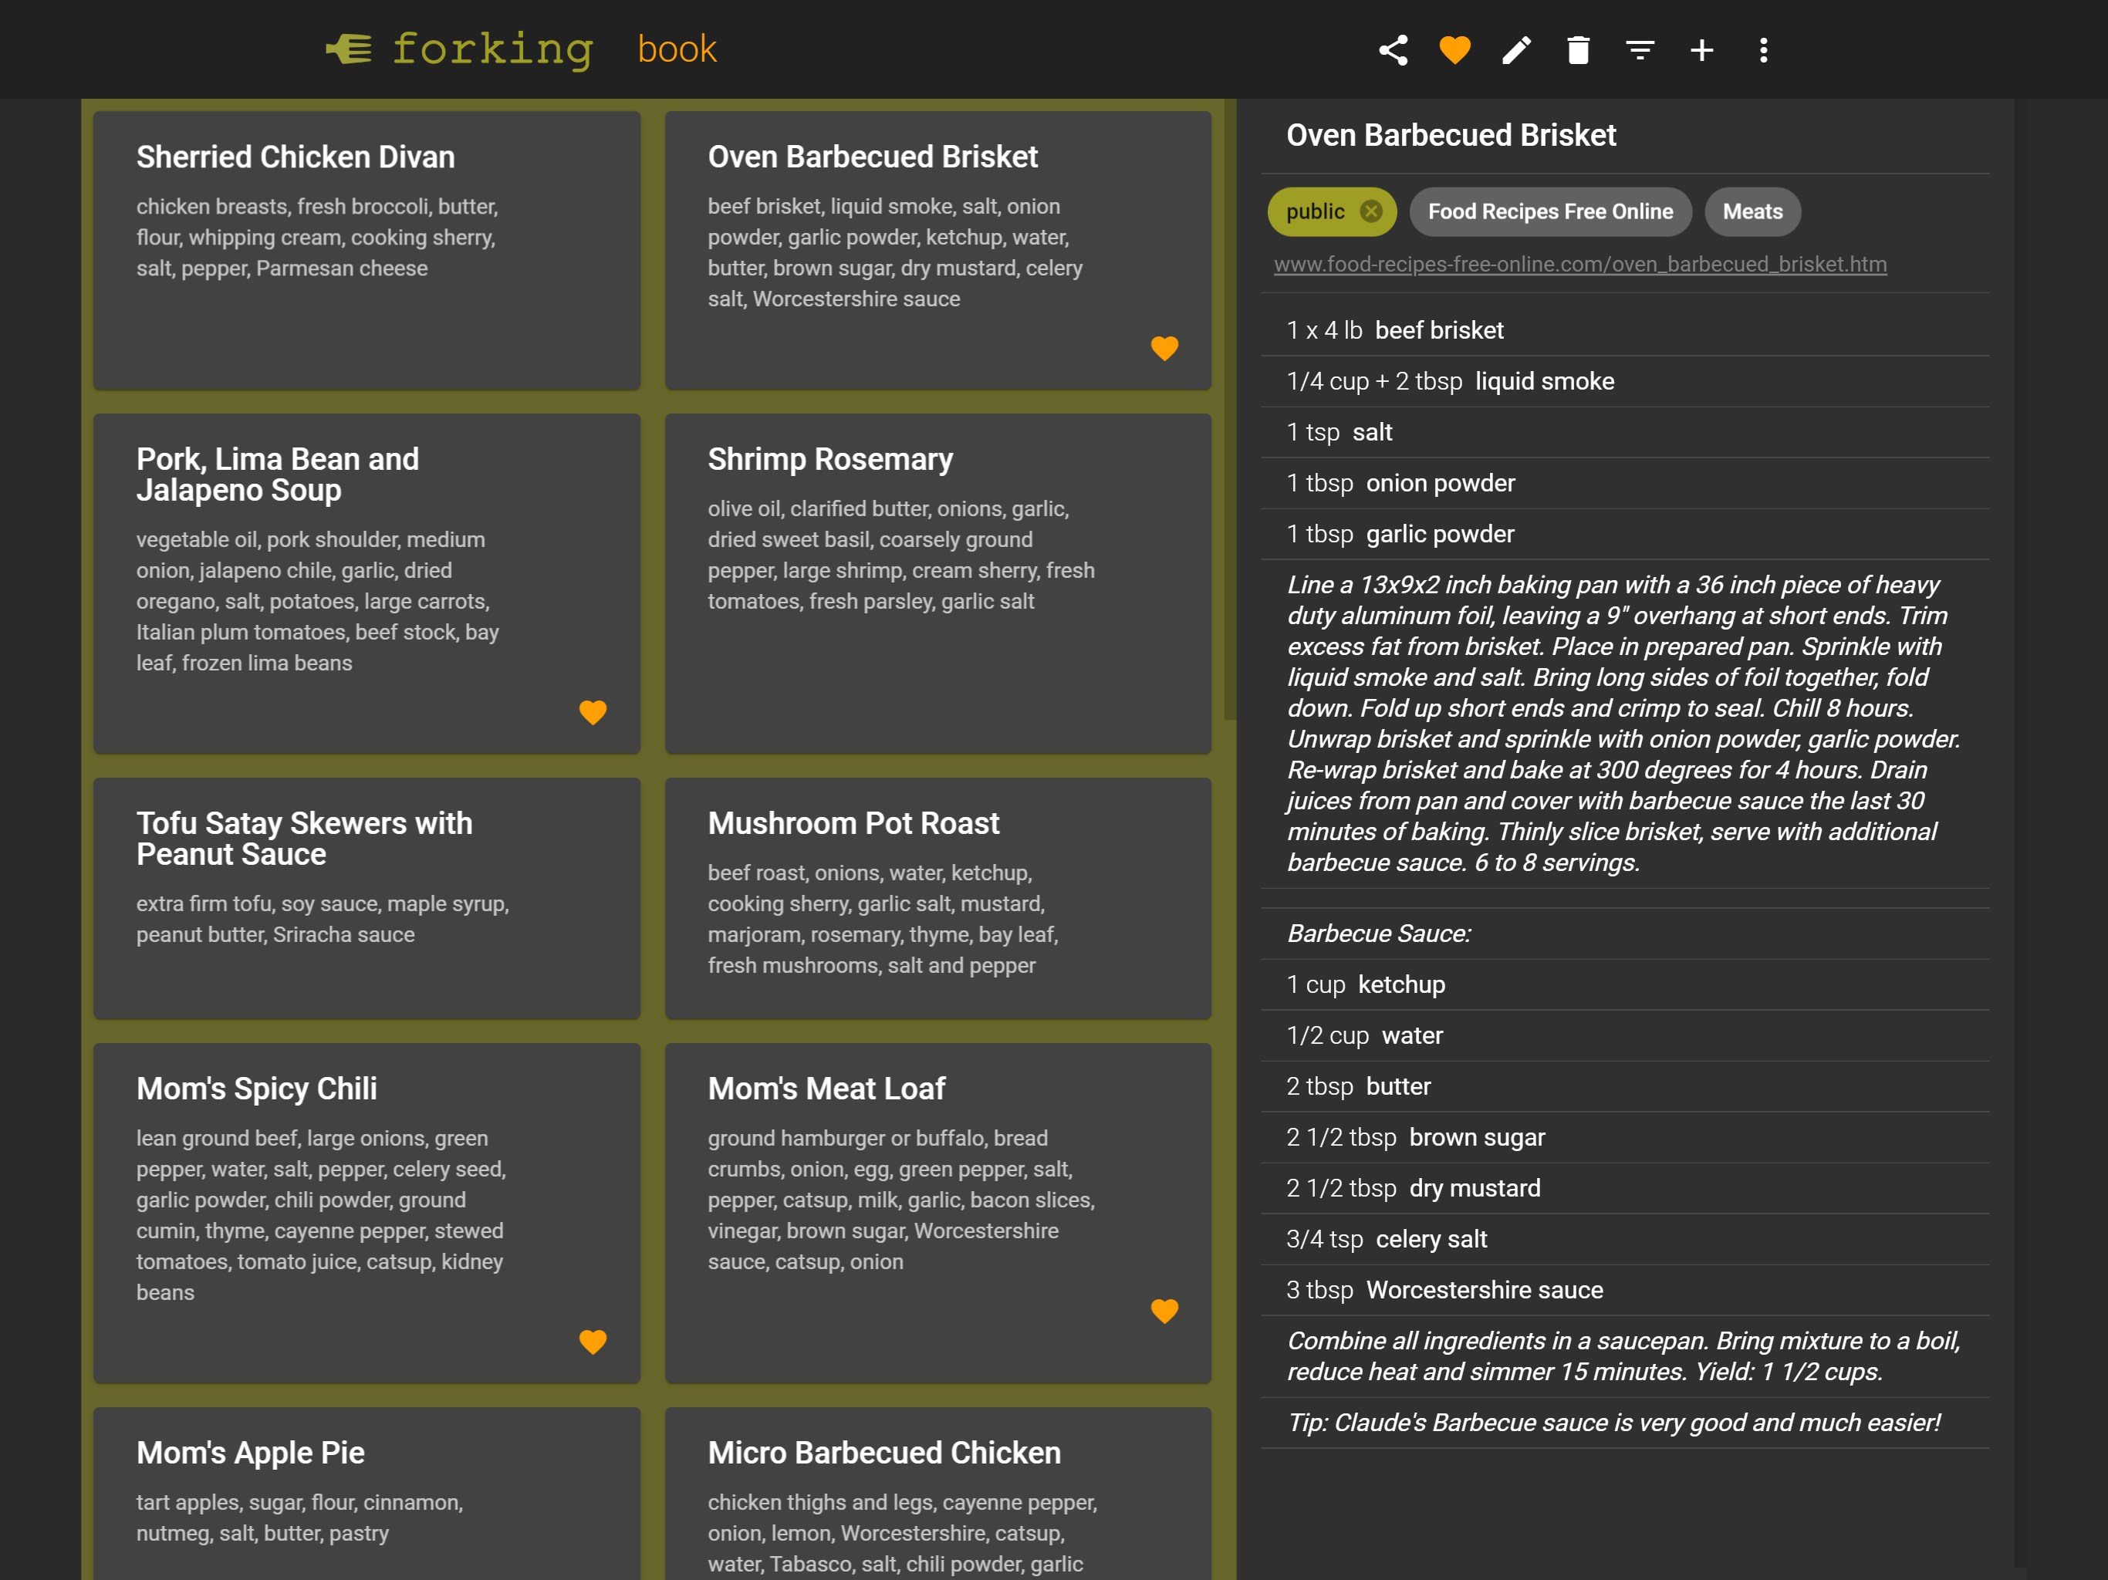Toggle heart on Mom's Meat Loaf card

pos(1164,1310)
